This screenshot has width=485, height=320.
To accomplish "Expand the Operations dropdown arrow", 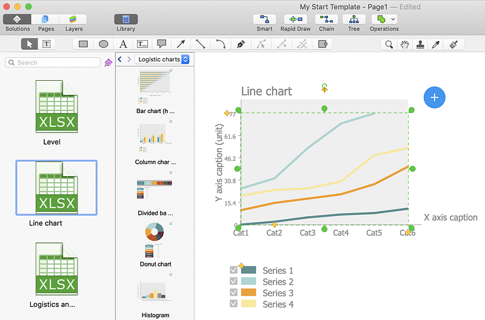I will tap(393, 19).
